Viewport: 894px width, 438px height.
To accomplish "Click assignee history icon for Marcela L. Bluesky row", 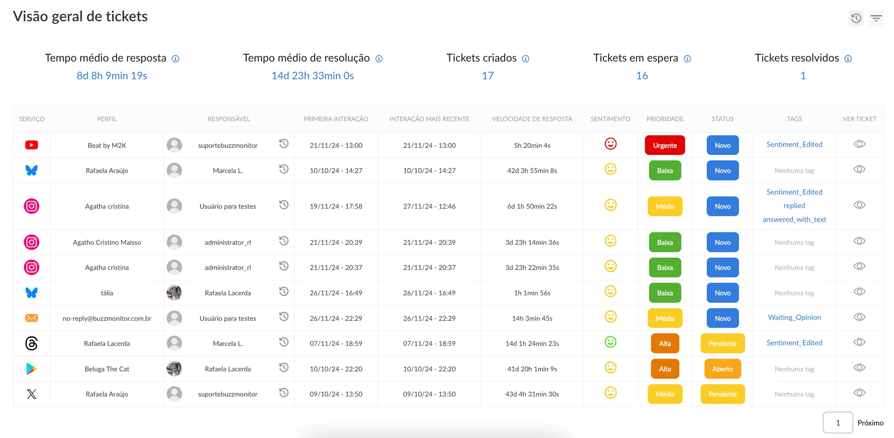I will 284,169.
